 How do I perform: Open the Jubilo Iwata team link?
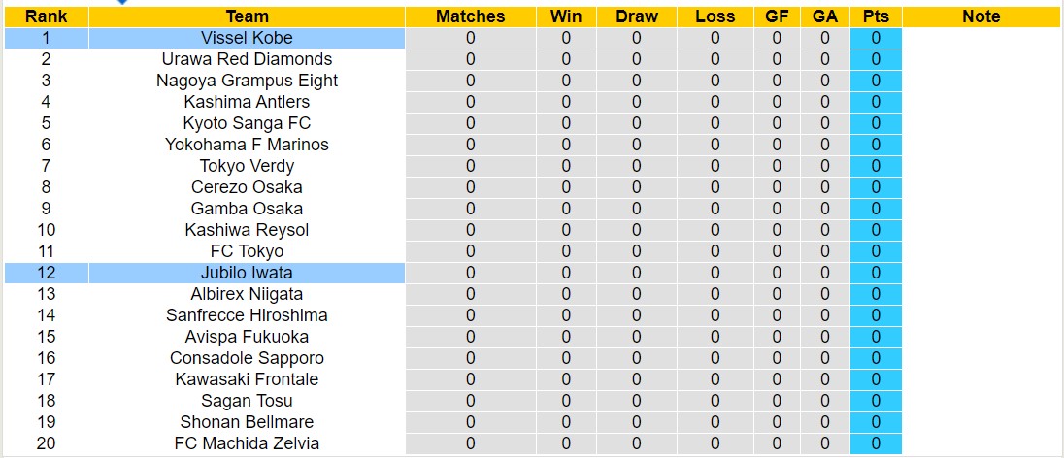coord(247,273)
